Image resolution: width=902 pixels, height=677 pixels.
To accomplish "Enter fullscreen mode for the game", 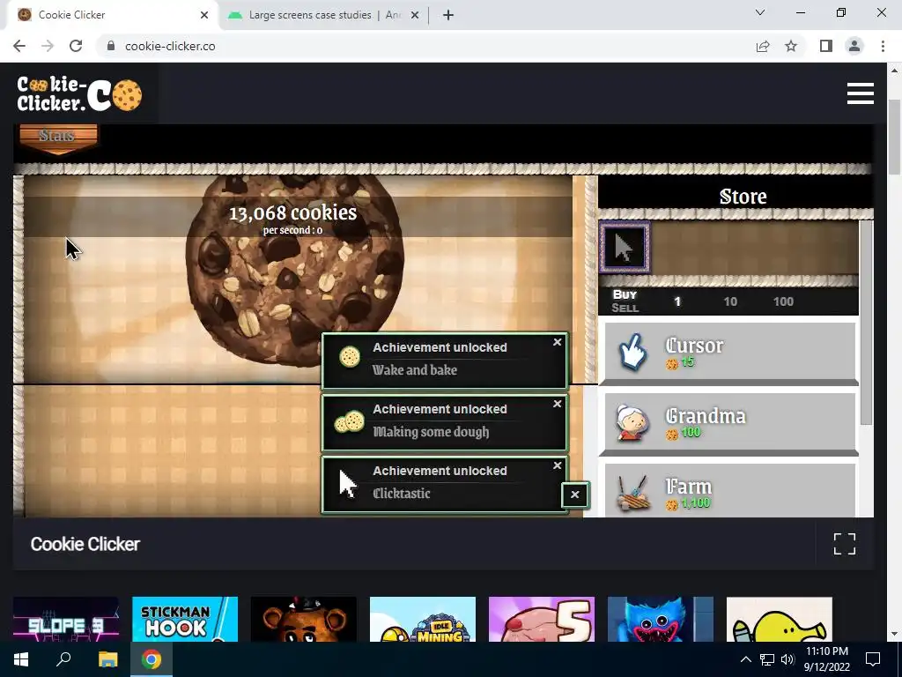I will click(845, 544).
